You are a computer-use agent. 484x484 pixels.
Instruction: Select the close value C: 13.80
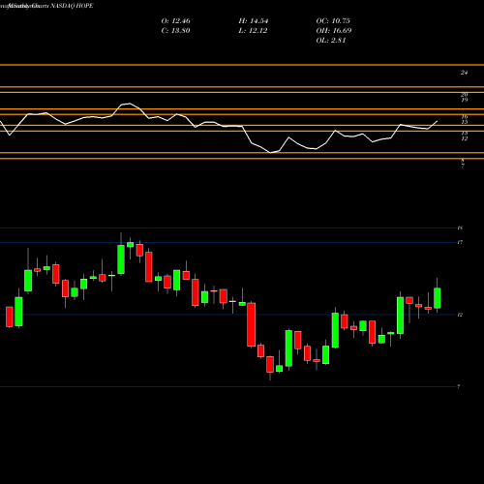(175, 31)
